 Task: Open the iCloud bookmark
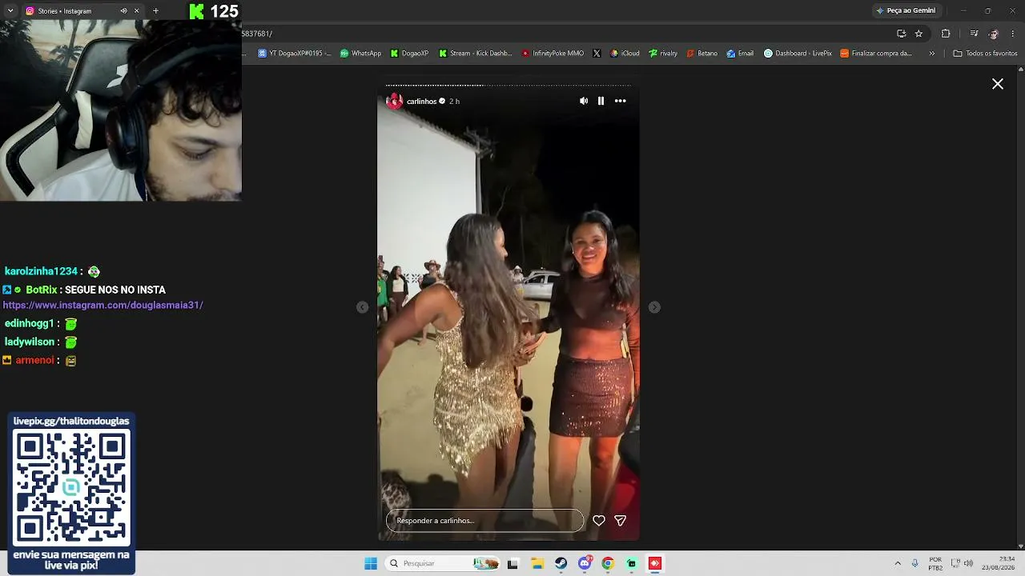pyautogui.click(x=625, y=54)
